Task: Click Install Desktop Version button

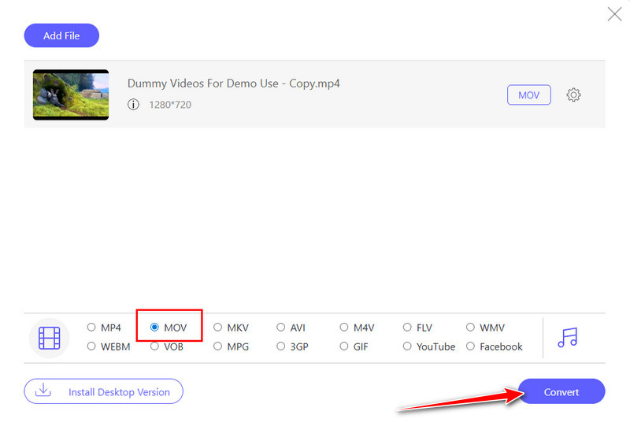Action: tap(103, 391)
